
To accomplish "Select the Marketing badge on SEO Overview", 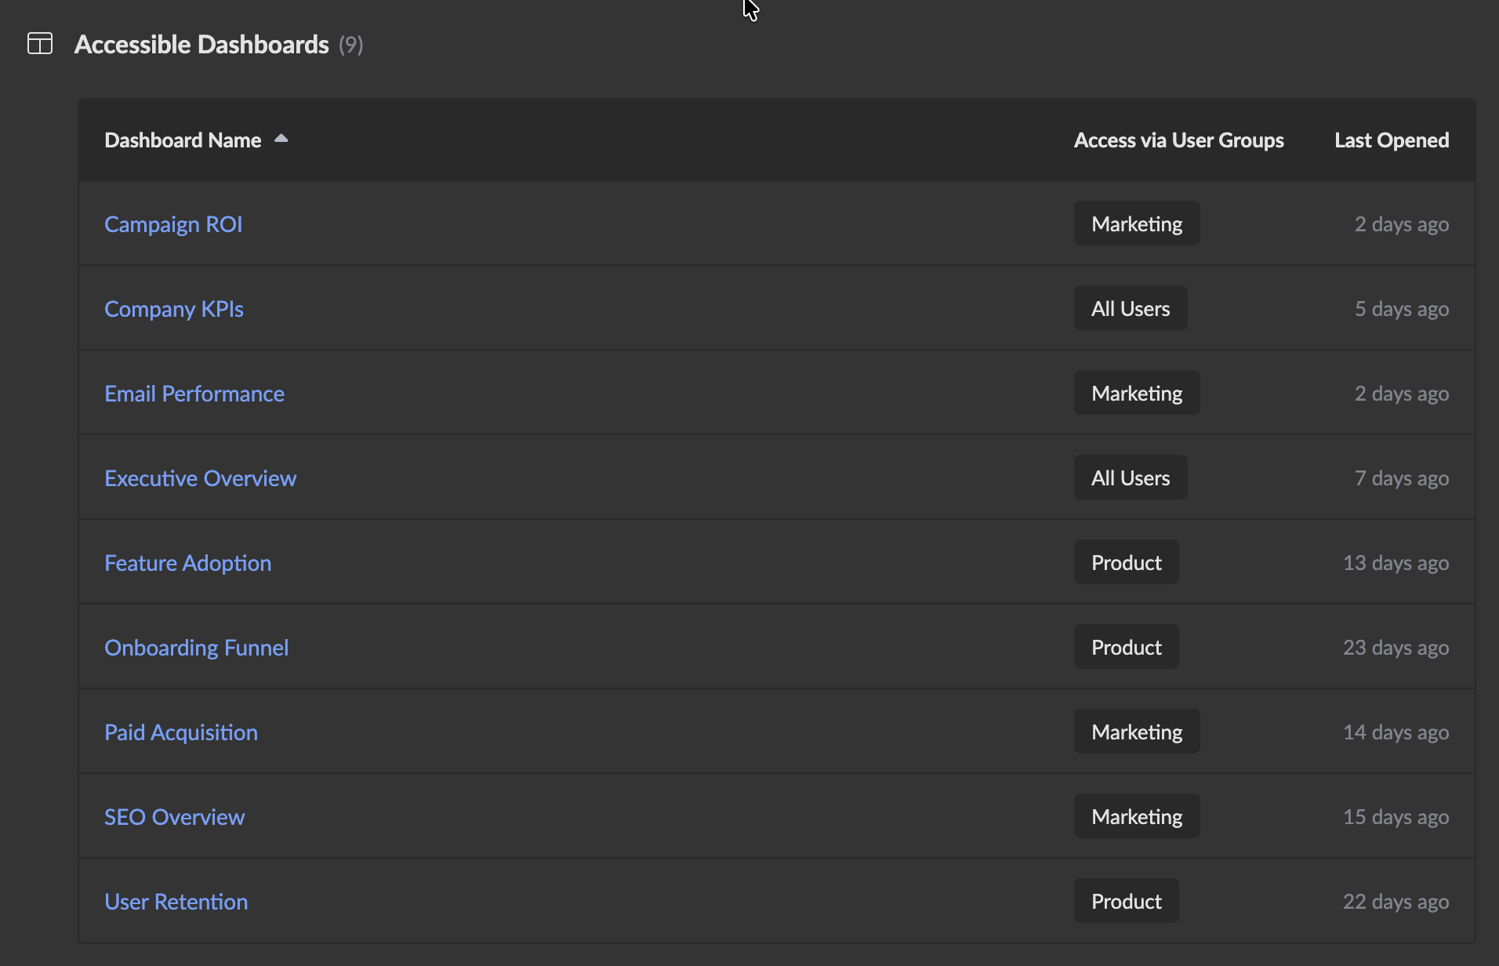I will [1136, 815].
